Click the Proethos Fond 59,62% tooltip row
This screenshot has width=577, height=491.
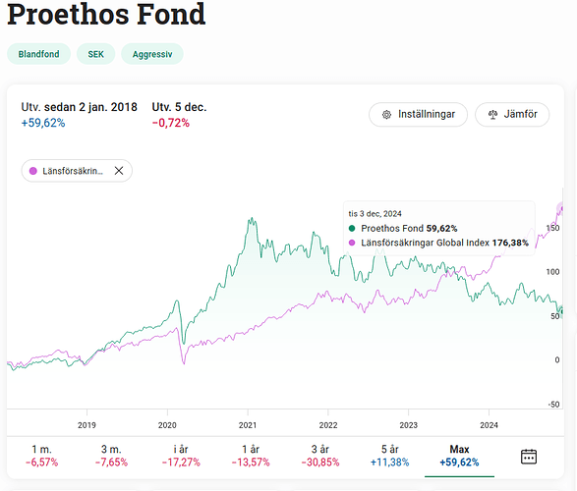click(x=403, y=228)
